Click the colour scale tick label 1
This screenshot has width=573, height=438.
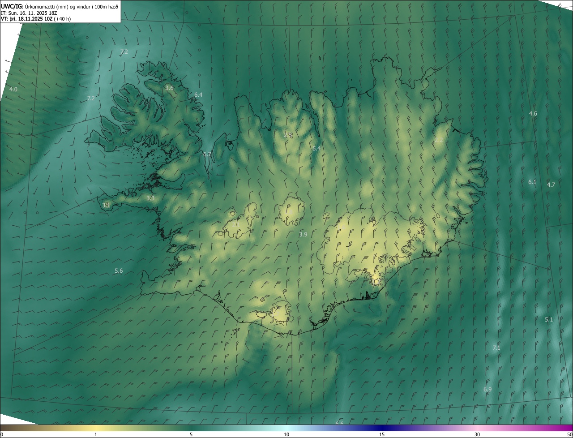pyautogui.click(x=96, y=435)
